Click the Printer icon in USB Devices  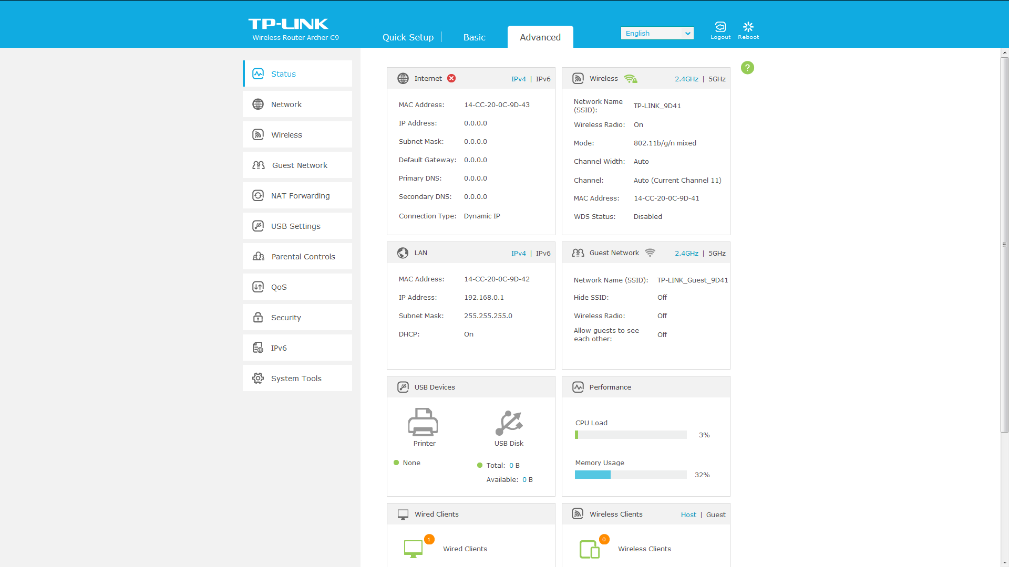(423, 422)
